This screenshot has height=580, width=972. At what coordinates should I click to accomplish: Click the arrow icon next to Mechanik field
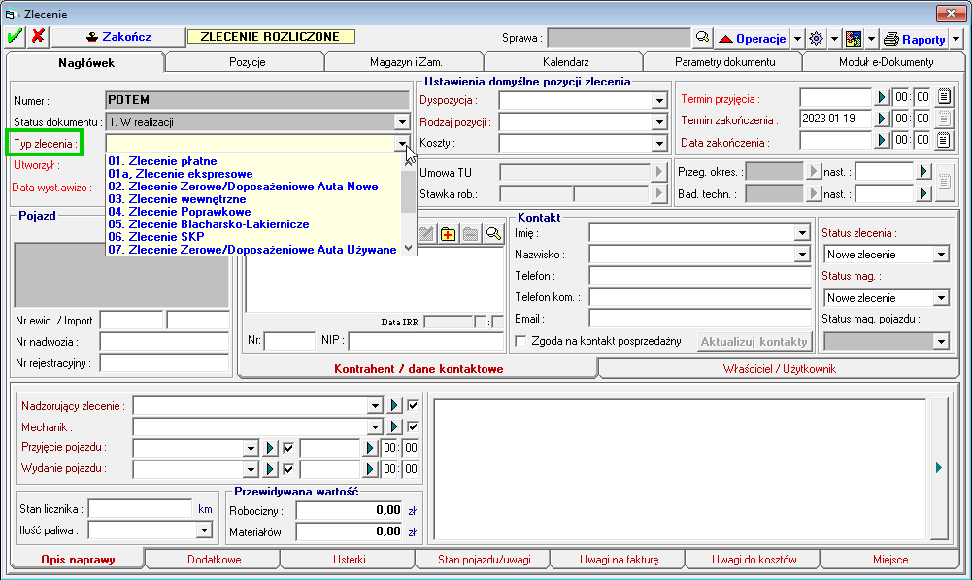coord(395,426)
